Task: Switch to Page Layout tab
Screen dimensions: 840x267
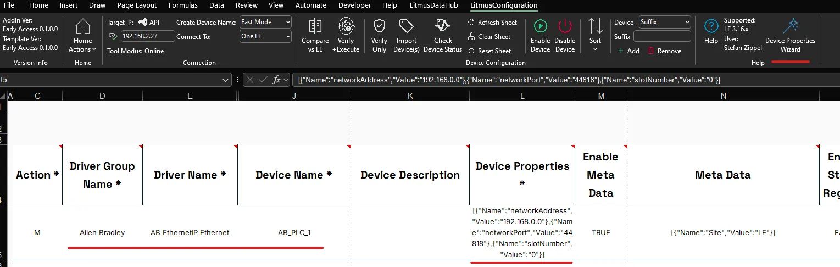Action: [x=137, y=5]
